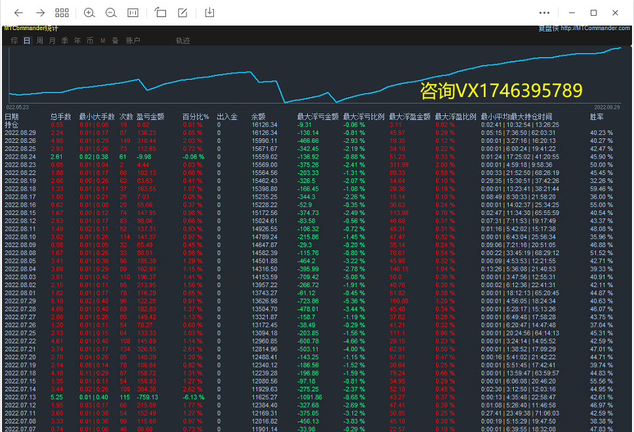Open the http://MTCommander.com link
The width and height of the screenshot is (634, 432).
pyautogui.click(x=595, y=28)
